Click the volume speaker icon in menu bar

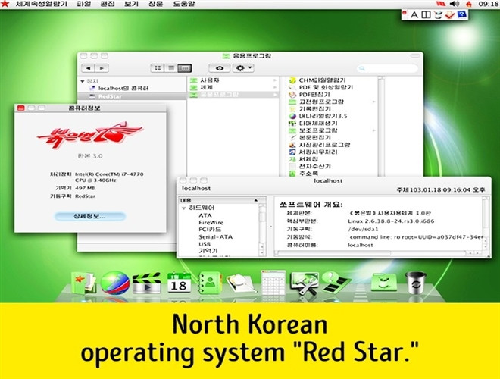click(439, 5)
